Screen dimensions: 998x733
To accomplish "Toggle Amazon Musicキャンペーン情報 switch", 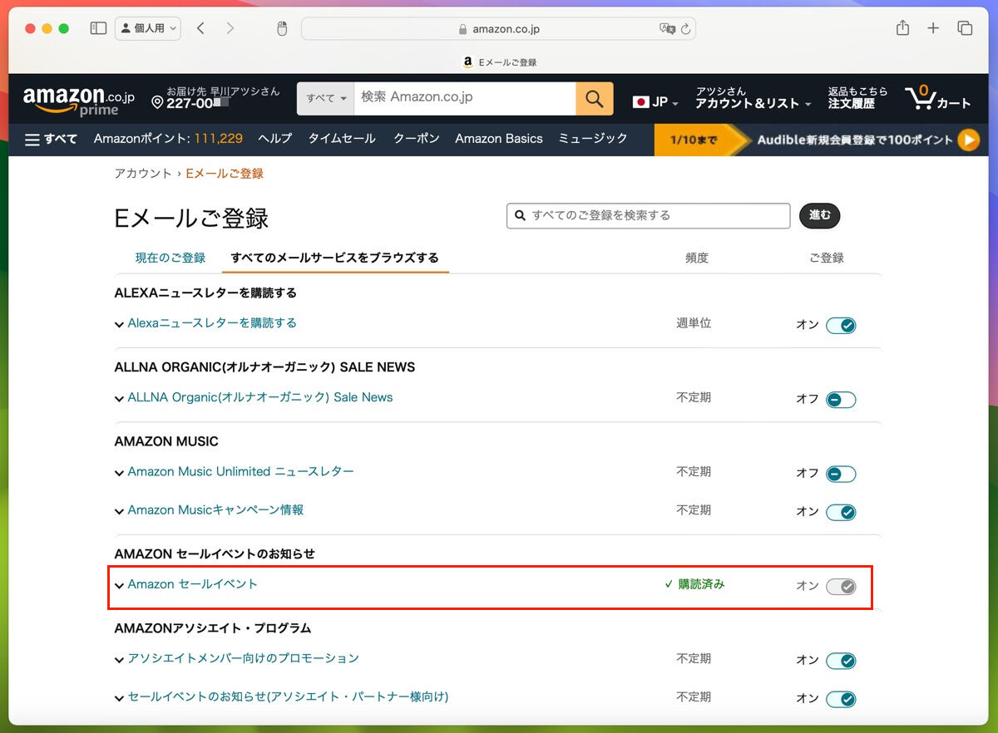I will [x=841, y=513].
